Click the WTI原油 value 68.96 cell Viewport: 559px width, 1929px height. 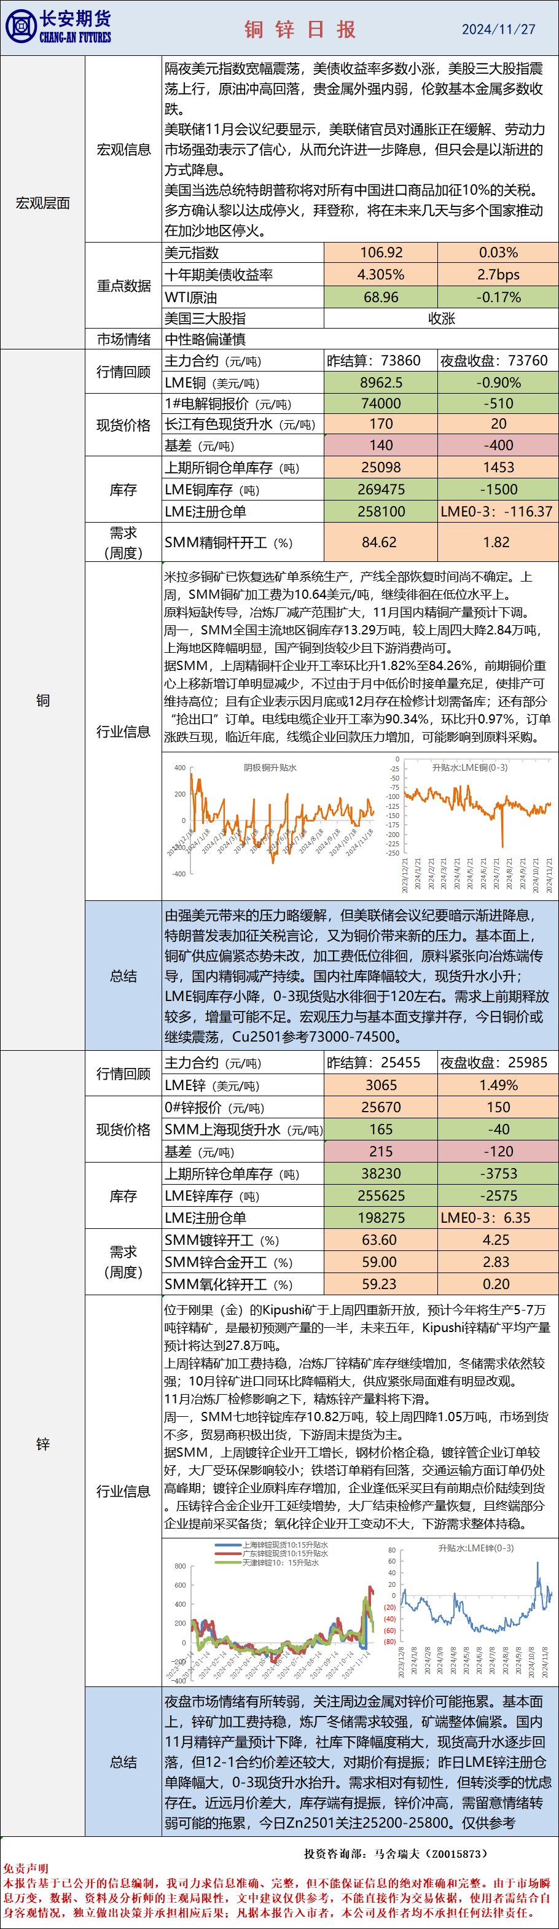[x=381, y=297]
